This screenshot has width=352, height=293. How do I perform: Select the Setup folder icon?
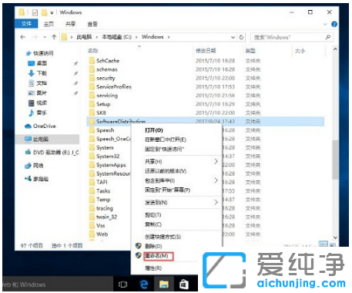(92, 104)
